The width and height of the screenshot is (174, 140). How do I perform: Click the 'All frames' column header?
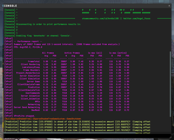[x=48, y=53]
